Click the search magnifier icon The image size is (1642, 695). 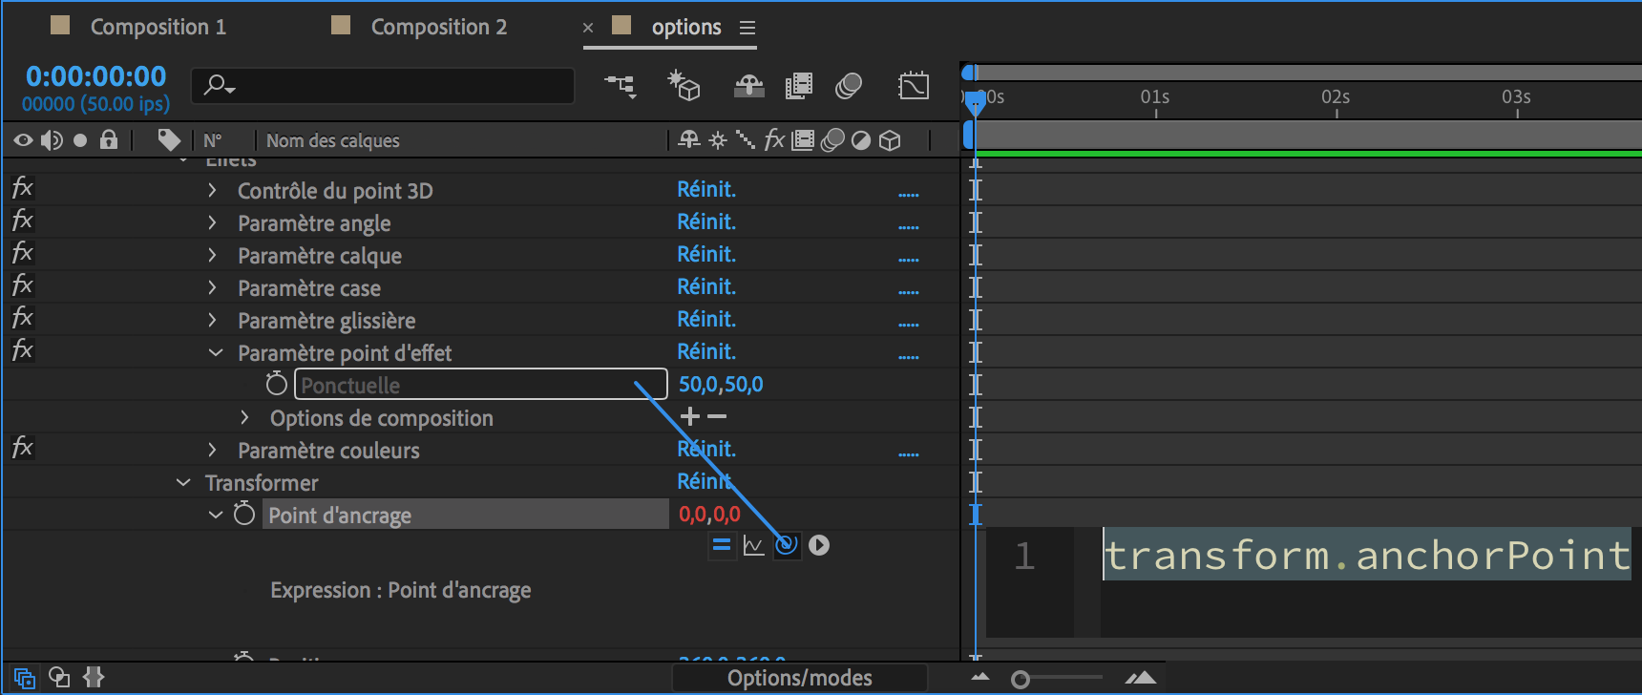(219, 86)
